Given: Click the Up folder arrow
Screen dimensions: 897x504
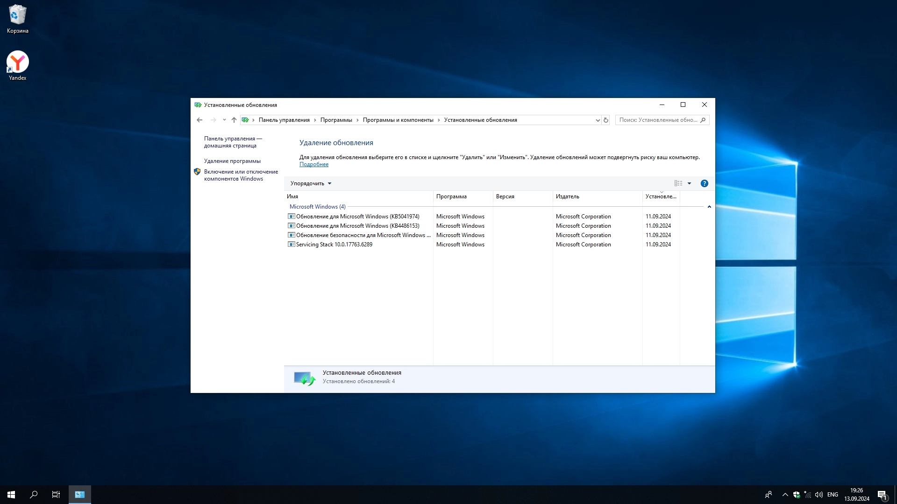Looking at the screenshot, I should point(234,120).
